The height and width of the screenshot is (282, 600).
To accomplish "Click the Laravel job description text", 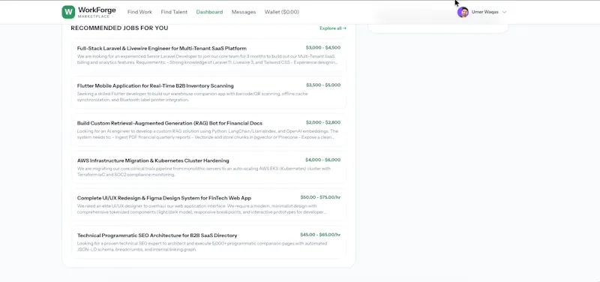I will 207,59.
